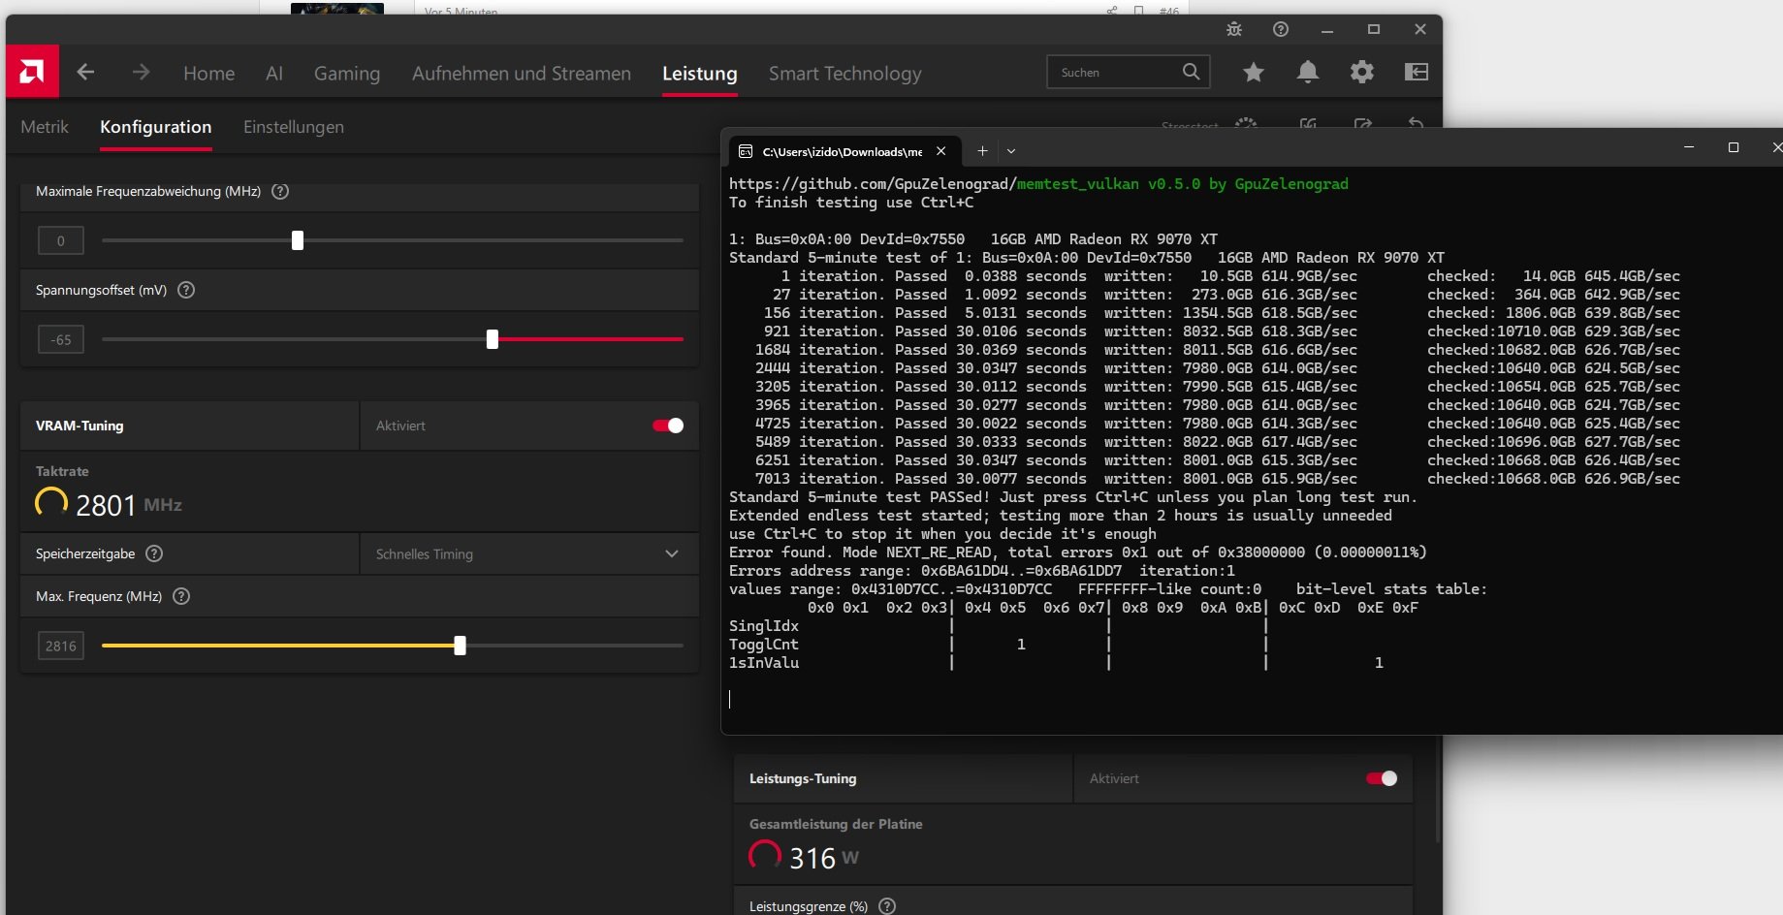Open the Einstellungen sub-tab
The image size is (1783, 915).
(294, 127)
